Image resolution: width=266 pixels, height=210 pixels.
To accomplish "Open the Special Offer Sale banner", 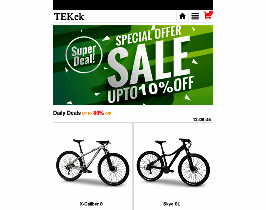I will 133,65.
